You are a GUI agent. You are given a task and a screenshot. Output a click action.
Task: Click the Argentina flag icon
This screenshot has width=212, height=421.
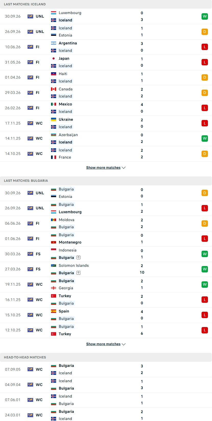(x=54, y=43)
